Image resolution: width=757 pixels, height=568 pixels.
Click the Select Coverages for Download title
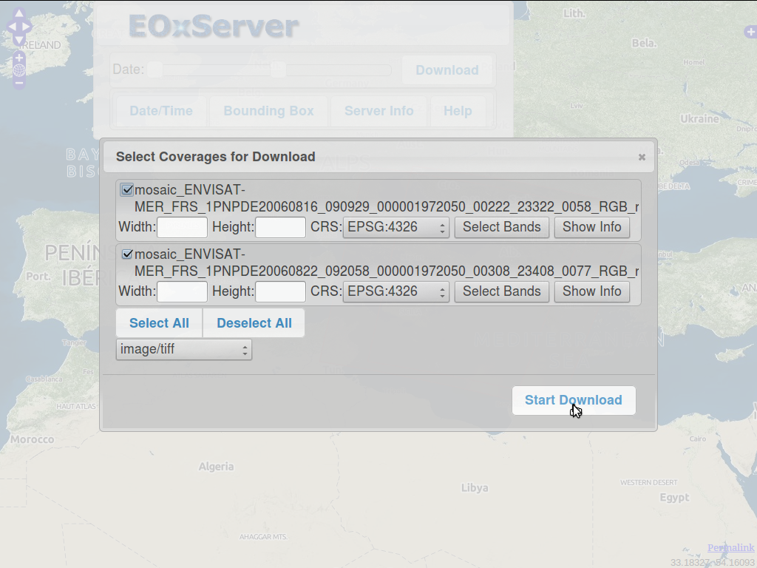[216, 157]
